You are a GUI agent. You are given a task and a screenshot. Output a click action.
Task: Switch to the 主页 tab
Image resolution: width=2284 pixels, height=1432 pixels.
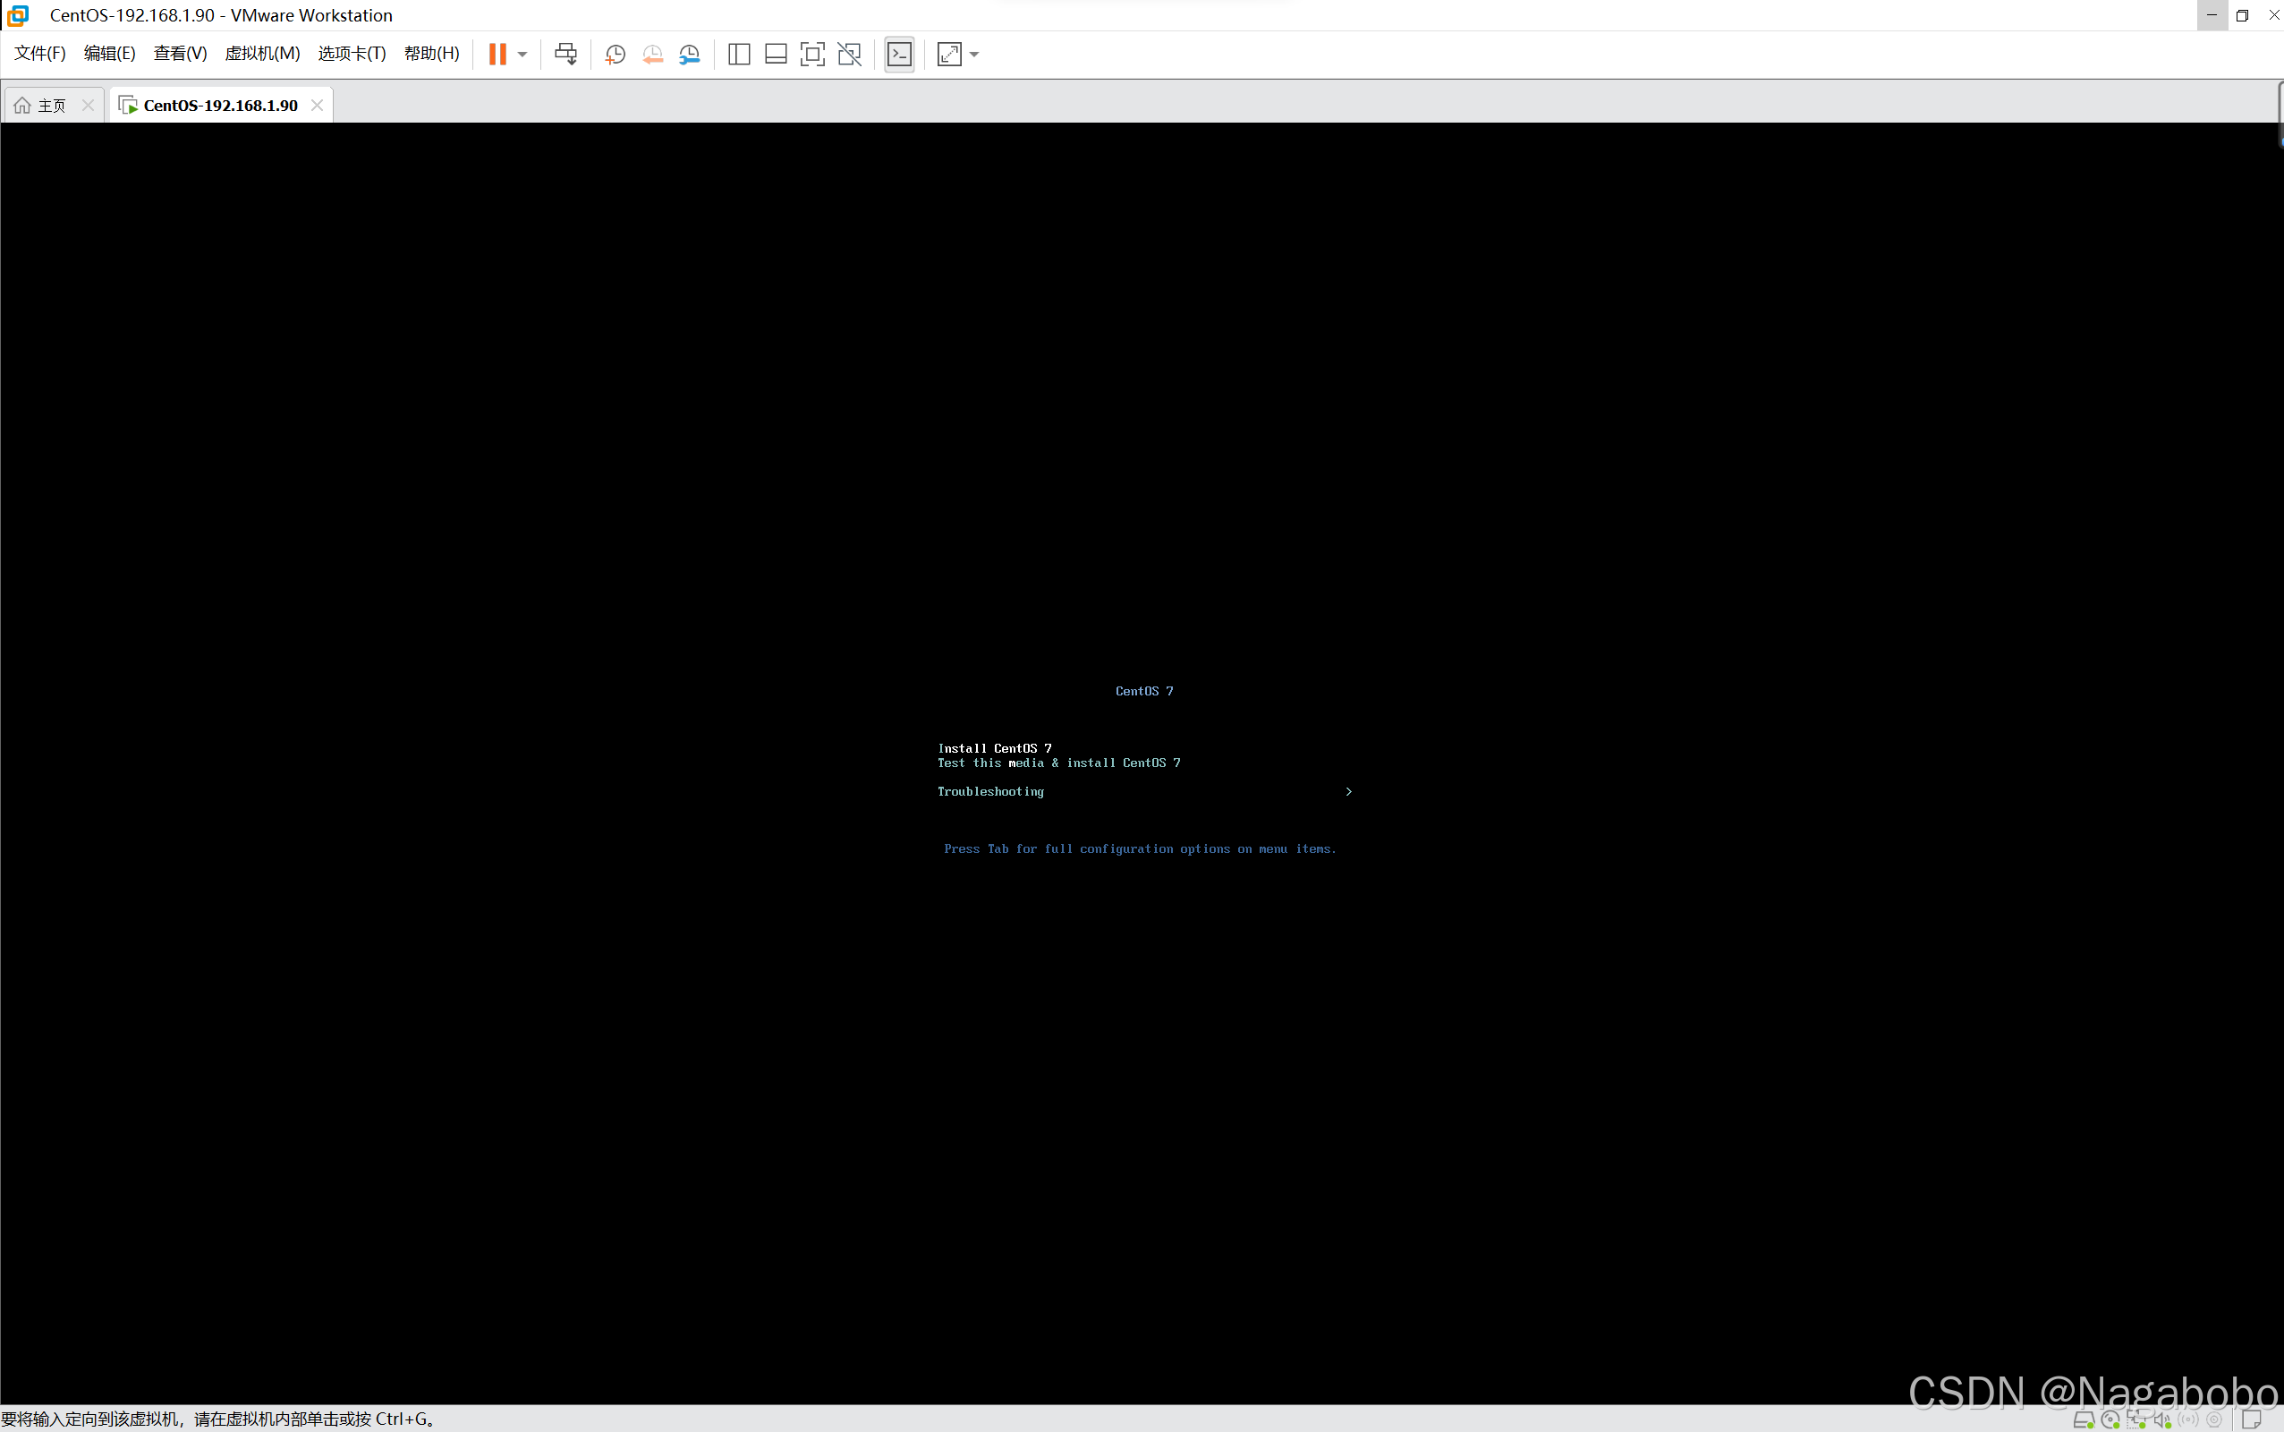tap(43, 105)
